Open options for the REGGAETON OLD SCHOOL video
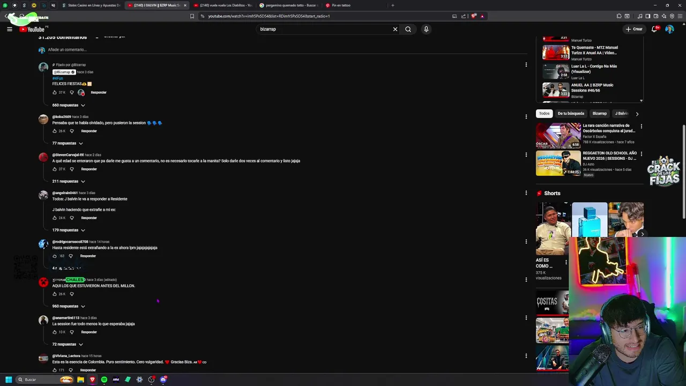This screenshot has height=386, width=686. click(x=641, y=154)
